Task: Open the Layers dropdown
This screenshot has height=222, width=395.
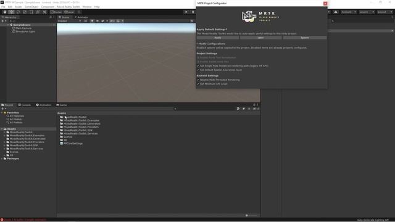Action: tap(366, 12)
